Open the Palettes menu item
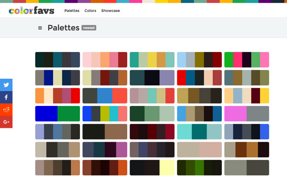 pos(72,10)
